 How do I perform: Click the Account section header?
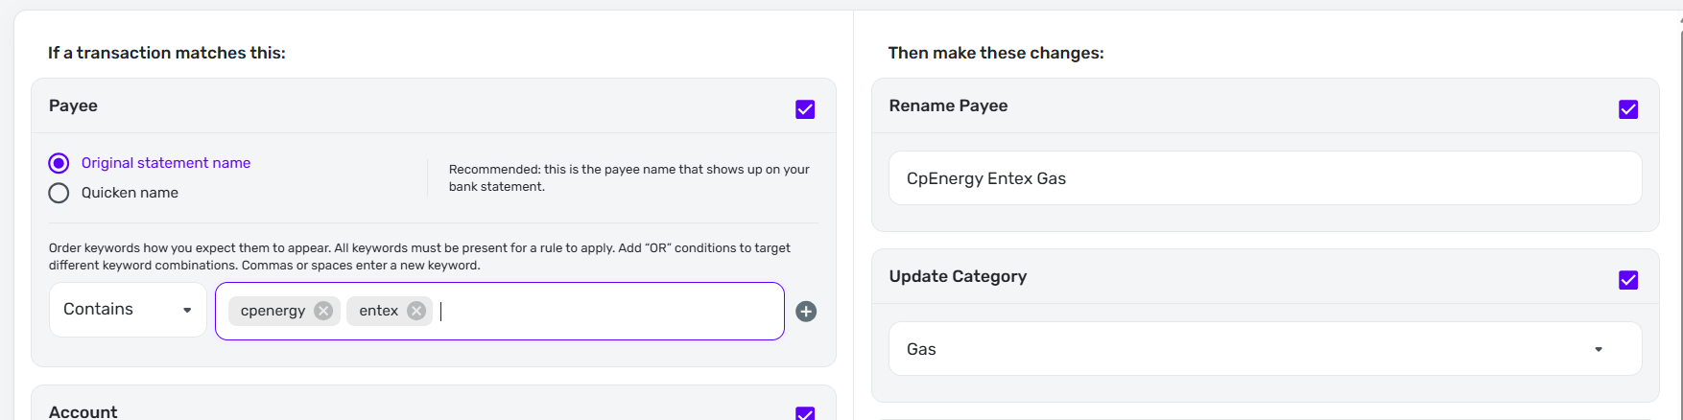tap(83, 411)
